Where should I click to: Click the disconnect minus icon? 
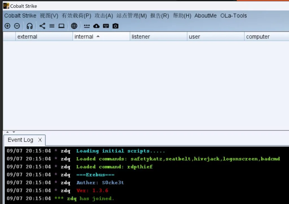pos(17,26)
